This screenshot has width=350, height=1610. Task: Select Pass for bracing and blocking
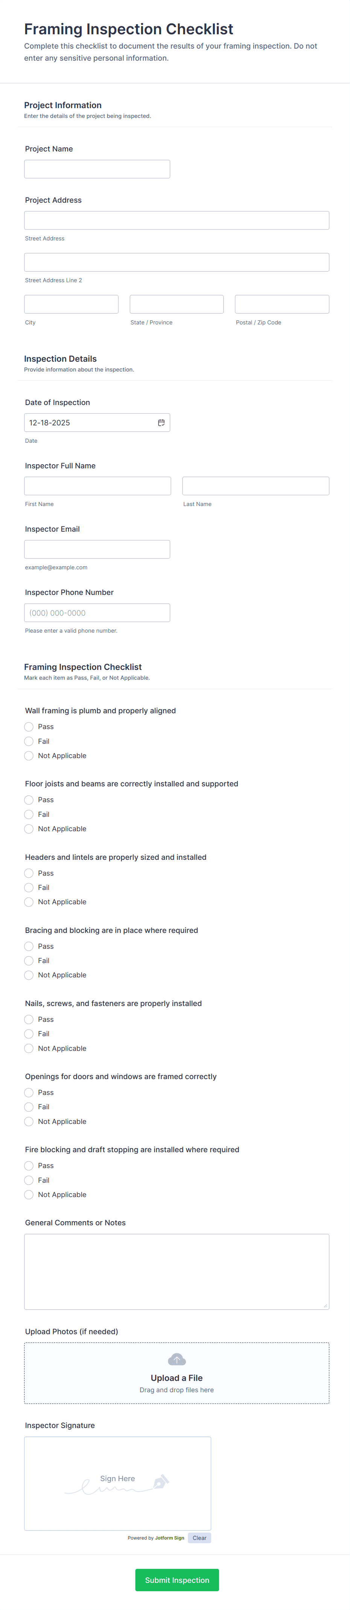coord(29,946)
